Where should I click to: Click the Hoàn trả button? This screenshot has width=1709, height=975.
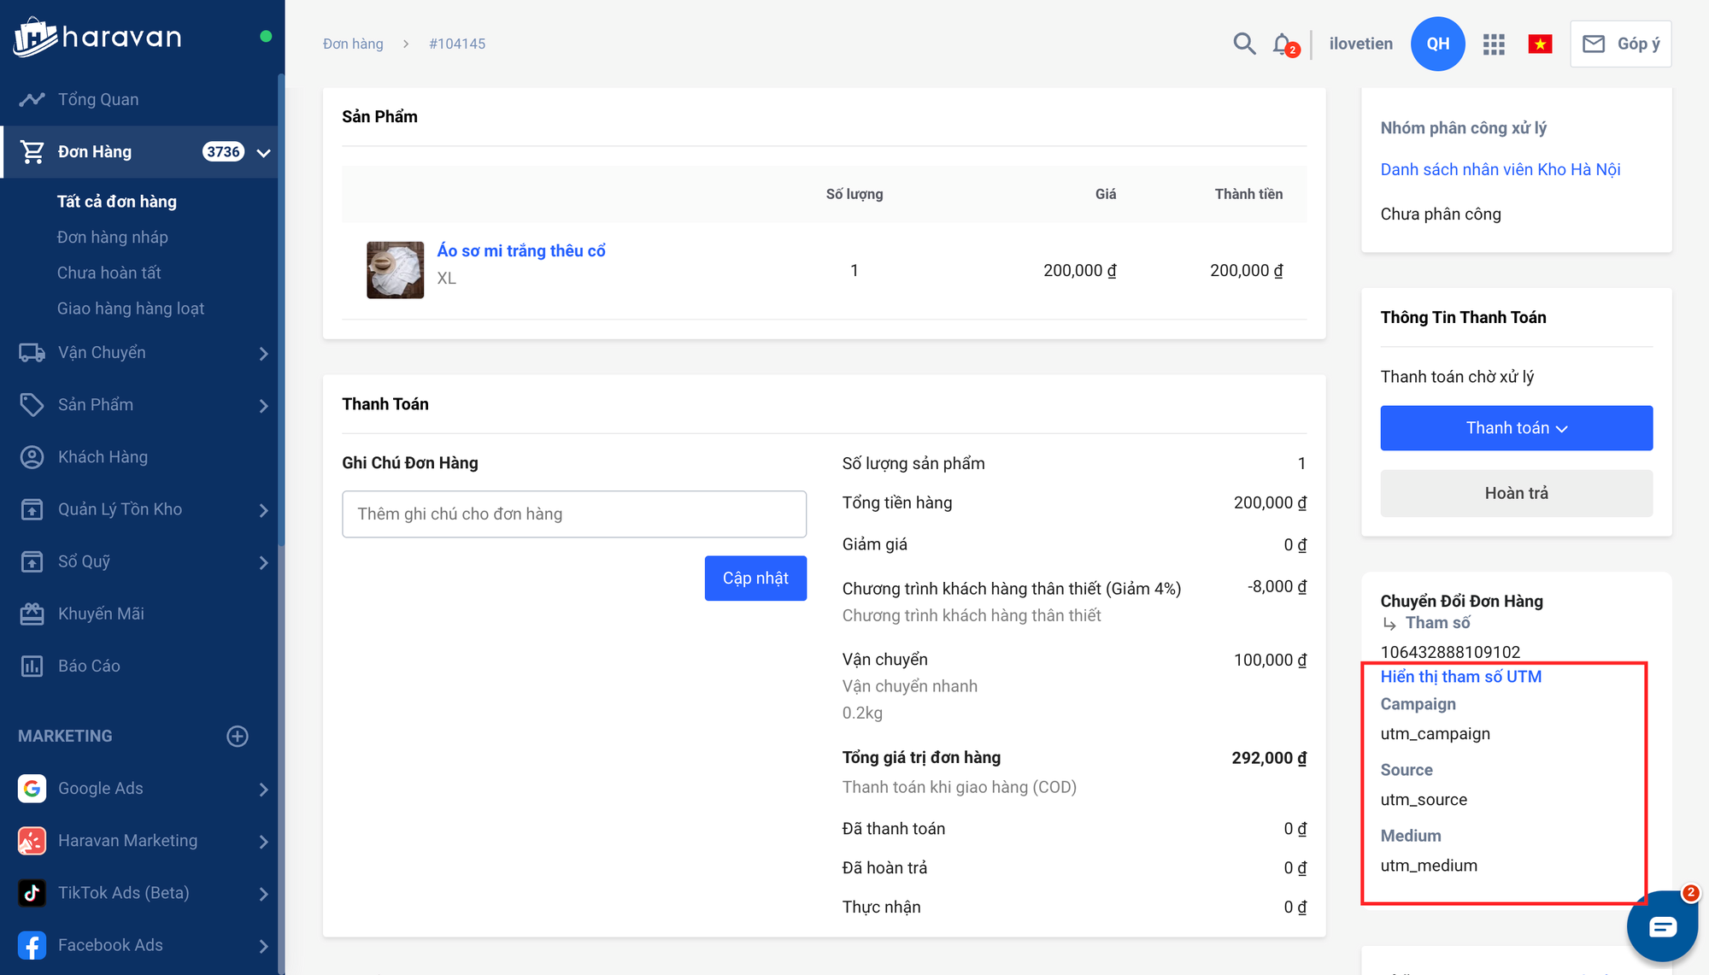(1516, 493)
